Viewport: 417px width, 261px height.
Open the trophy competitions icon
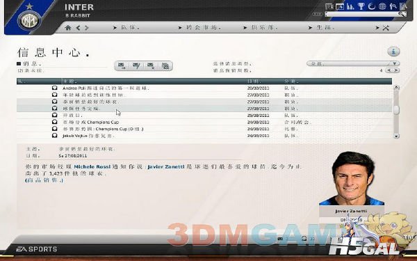point(361,6)
